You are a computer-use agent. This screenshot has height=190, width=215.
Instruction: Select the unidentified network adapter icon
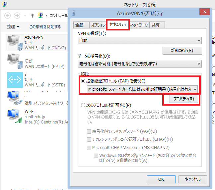coord(15,98)
